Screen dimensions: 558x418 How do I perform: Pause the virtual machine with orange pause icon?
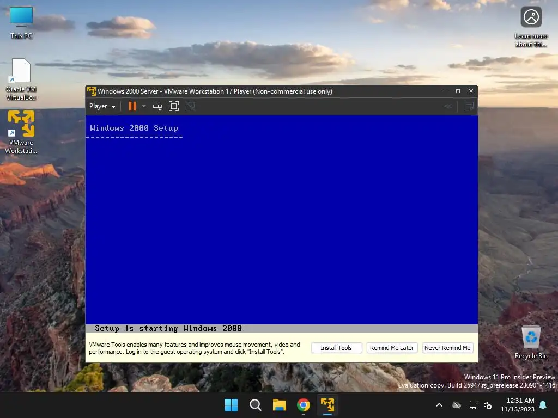pyautogui.click(x=132, y=106)
